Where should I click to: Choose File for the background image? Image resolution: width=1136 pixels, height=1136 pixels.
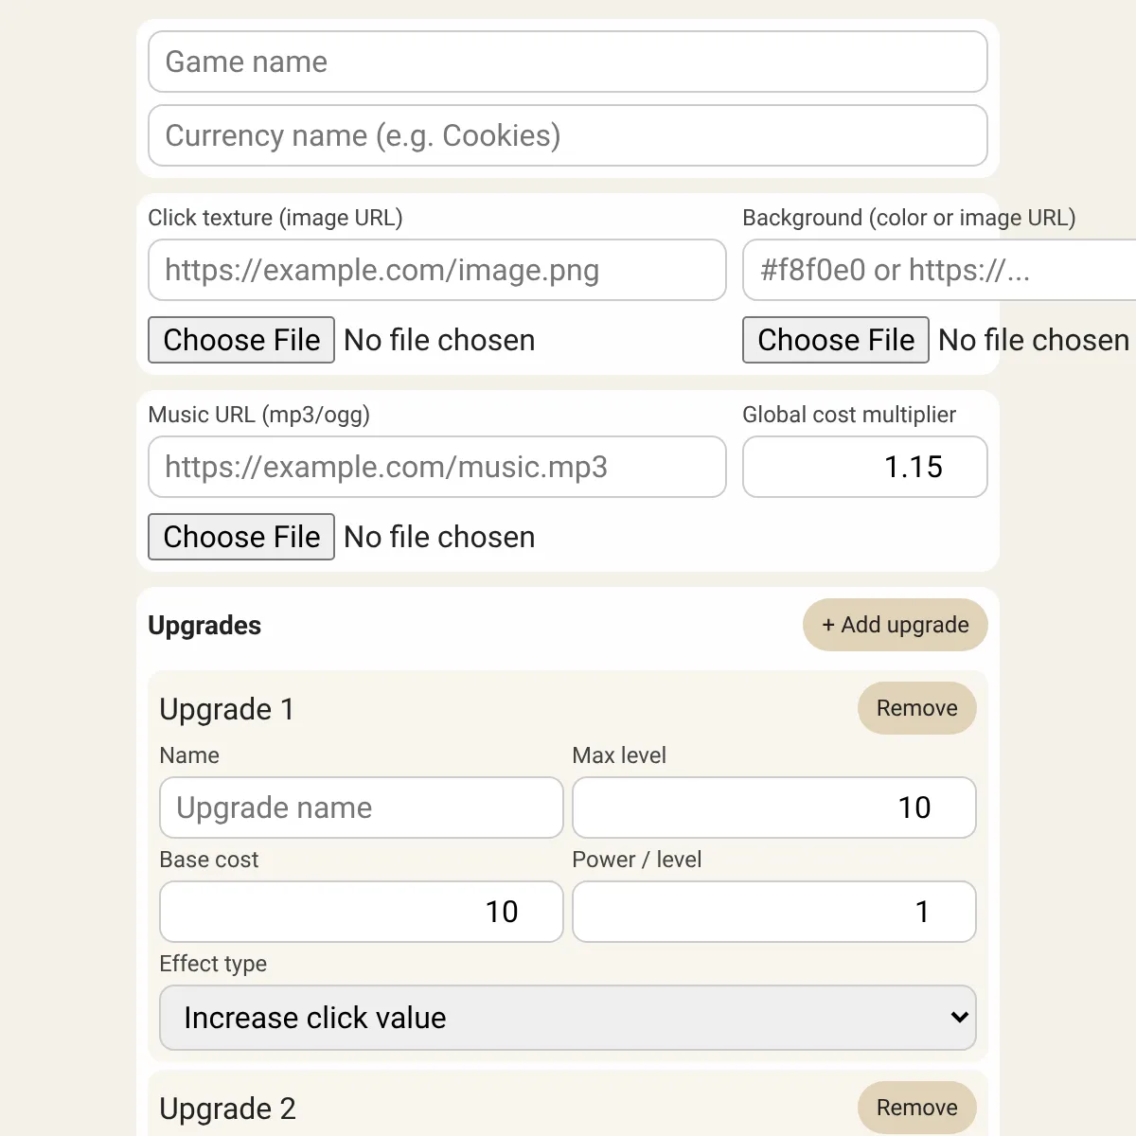(836, 340)
